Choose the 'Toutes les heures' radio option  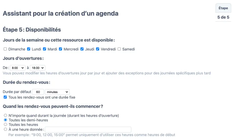point(5,125)
